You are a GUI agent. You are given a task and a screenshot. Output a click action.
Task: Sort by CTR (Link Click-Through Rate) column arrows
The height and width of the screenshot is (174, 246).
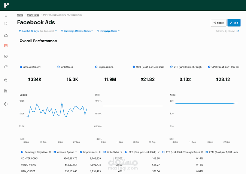[x=202, y=152]
